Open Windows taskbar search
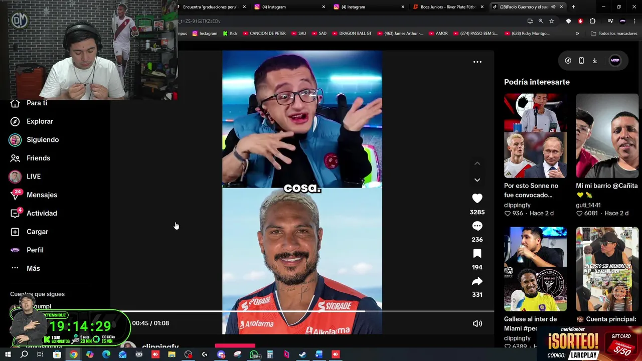Screen dimensions: 642x361 point(24,355)
